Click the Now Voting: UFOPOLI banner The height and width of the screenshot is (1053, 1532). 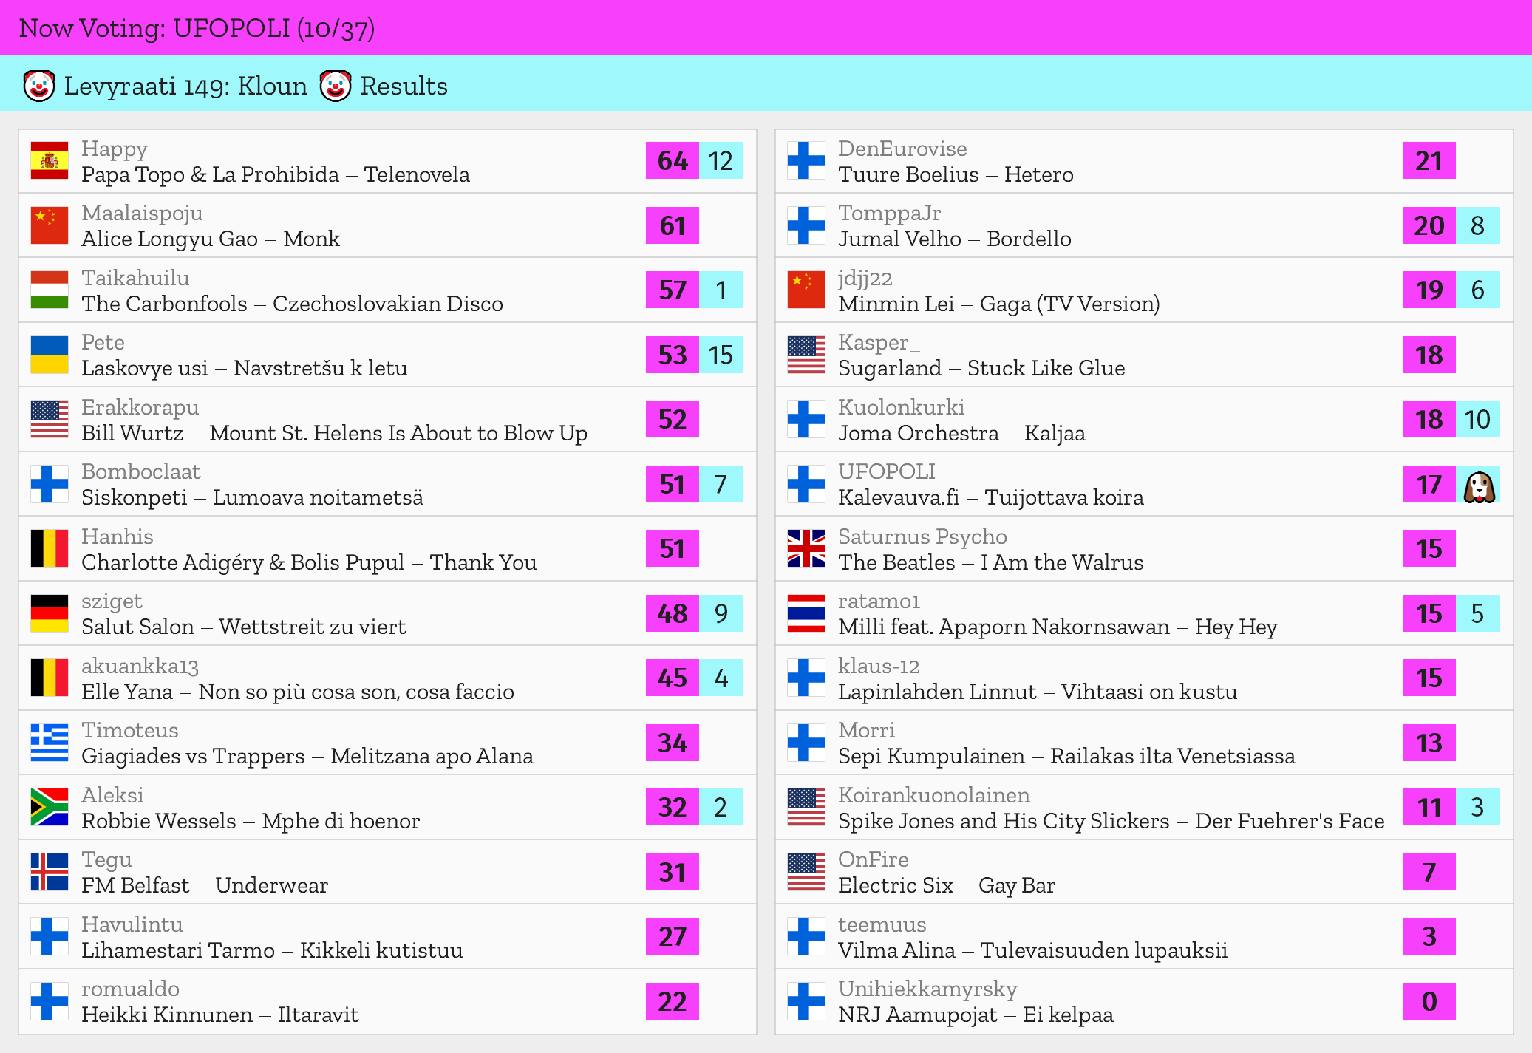pyautogui.click(x=197, y=28)
